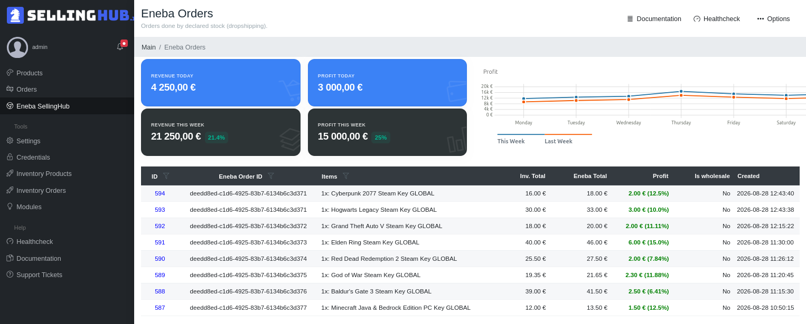Click the Inventory Products rocket icon

point(10,173)
